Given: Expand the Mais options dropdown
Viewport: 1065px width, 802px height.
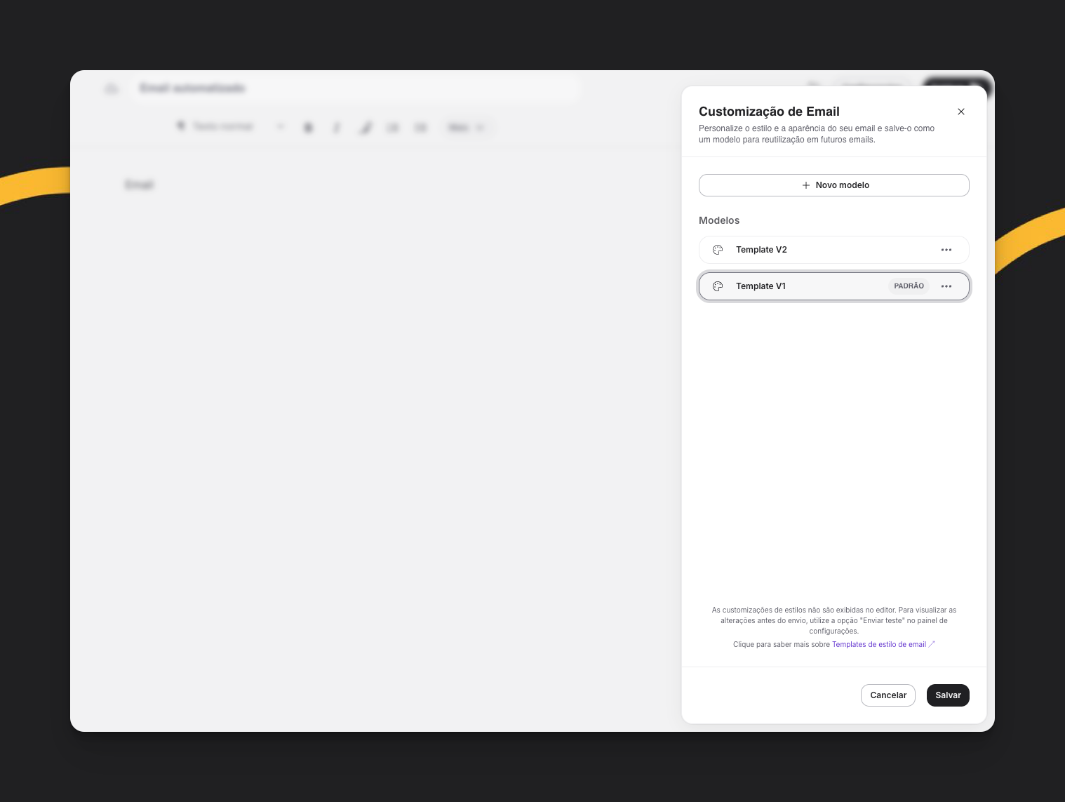Looking at the screenshot, I should [467, 127].
